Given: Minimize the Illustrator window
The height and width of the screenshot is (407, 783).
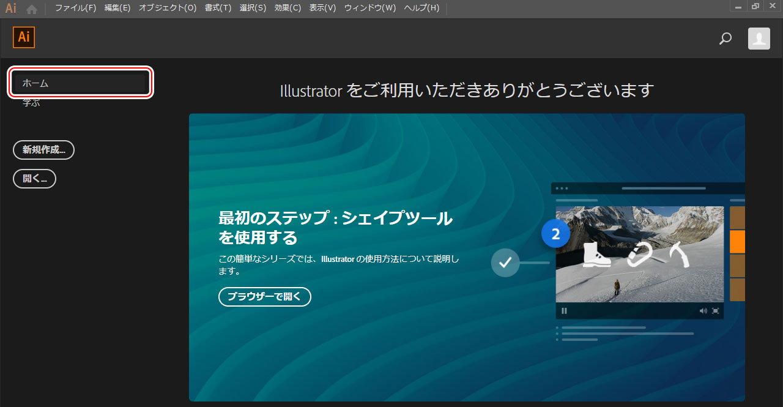Looking at the screenshot, I should pyautogui.click(x=739, y=6).
